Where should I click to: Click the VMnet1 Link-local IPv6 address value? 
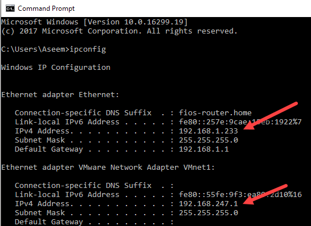[240, 195]
